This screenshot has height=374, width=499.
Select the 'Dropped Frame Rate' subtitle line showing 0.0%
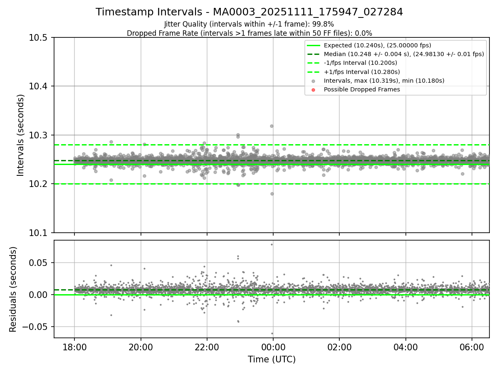click(249, 33)
